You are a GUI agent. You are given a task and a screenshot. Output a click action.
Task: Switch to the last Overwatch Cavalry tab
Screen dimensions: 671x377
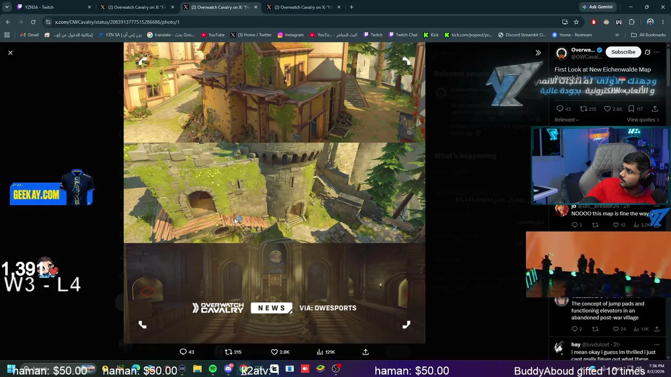pyautogui.click(x=304, y=7)
